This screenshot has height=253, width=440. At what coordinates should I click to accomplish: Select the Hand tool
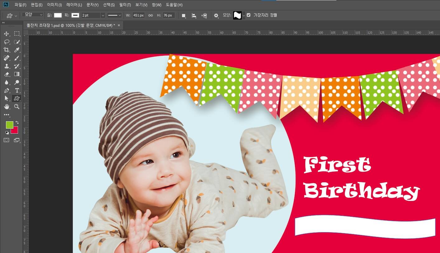(x=7, y=107)
